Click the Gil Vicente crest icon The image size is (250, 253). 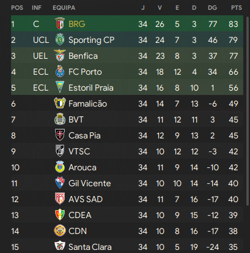point(60,183)
